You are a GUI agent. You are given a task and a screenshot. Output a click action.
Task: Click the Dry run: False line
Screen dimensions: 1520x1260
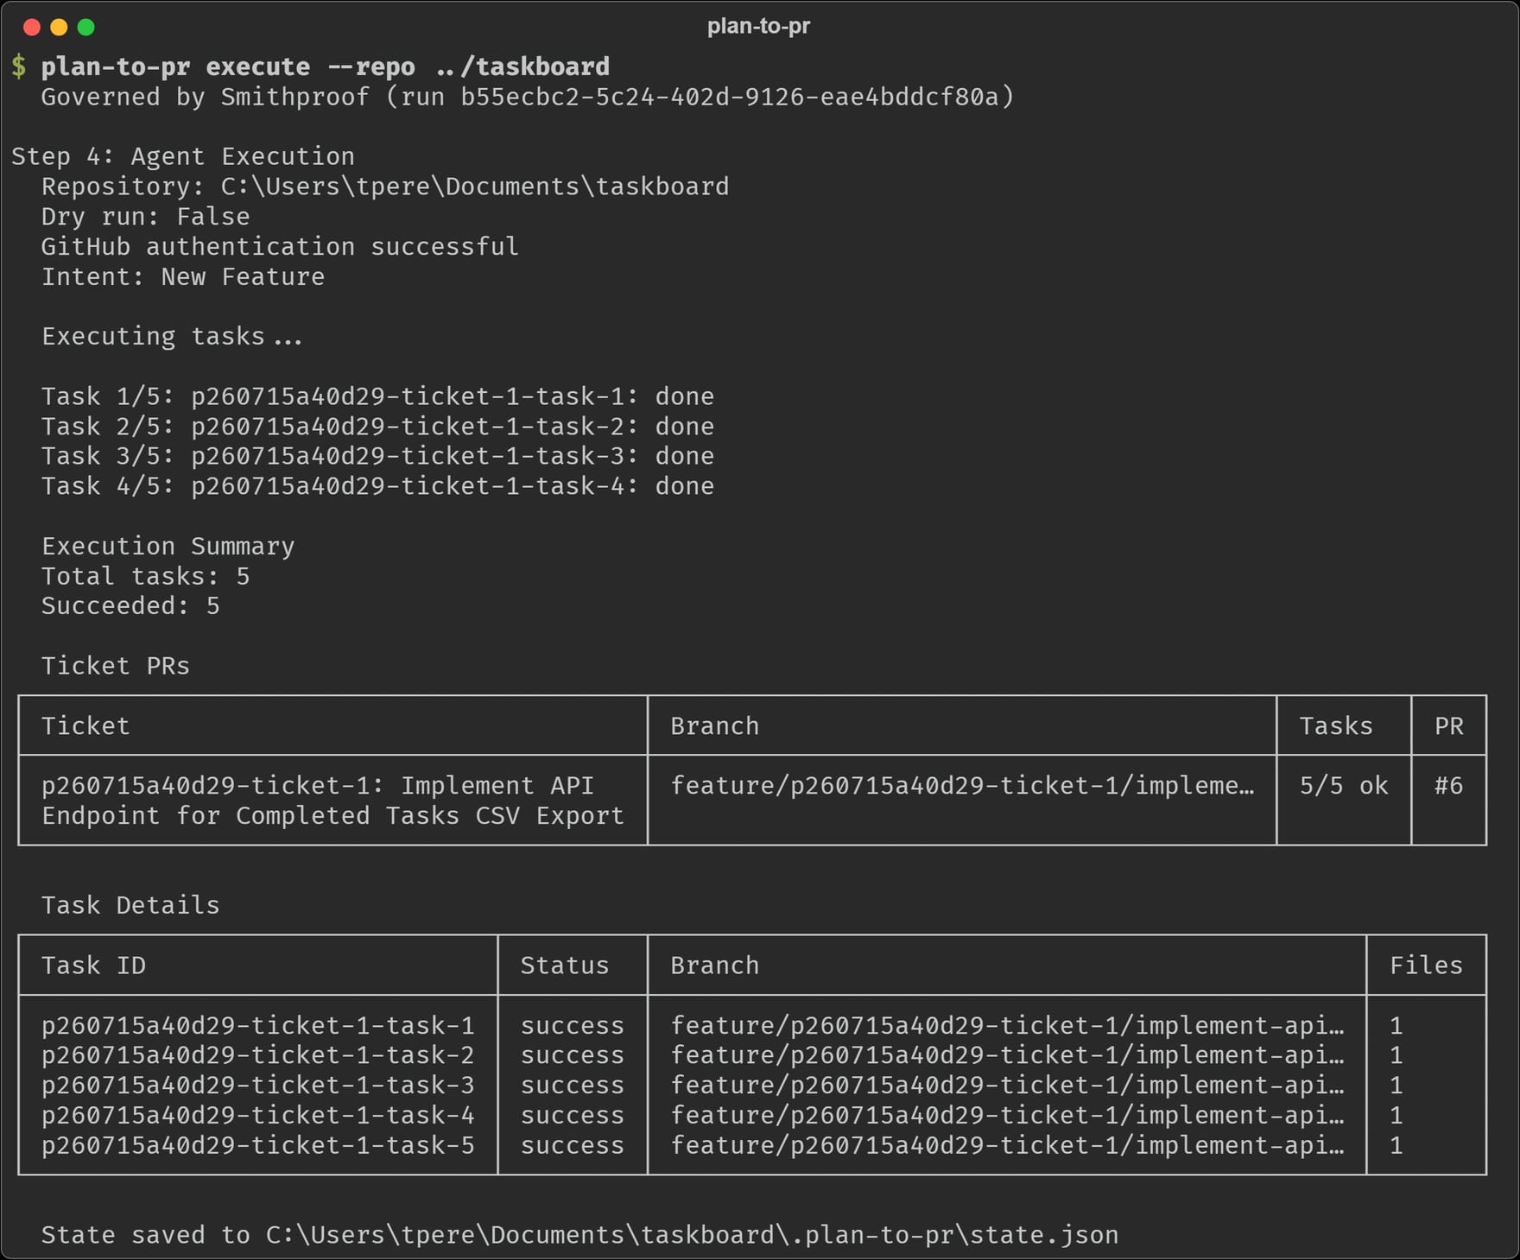pos(145,217)
